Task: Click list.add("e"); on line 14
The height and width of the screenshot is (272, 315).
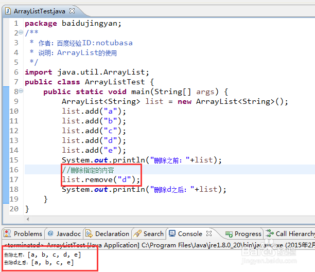Action: 94,150
